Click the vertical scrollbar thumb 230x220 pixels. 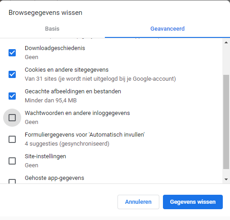(226, 122)
